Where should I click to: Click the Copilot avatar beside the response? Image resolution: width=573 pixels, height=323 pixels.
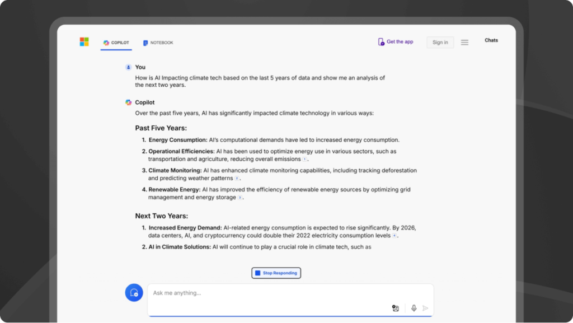pyautogui.click(x=129, y=102)
